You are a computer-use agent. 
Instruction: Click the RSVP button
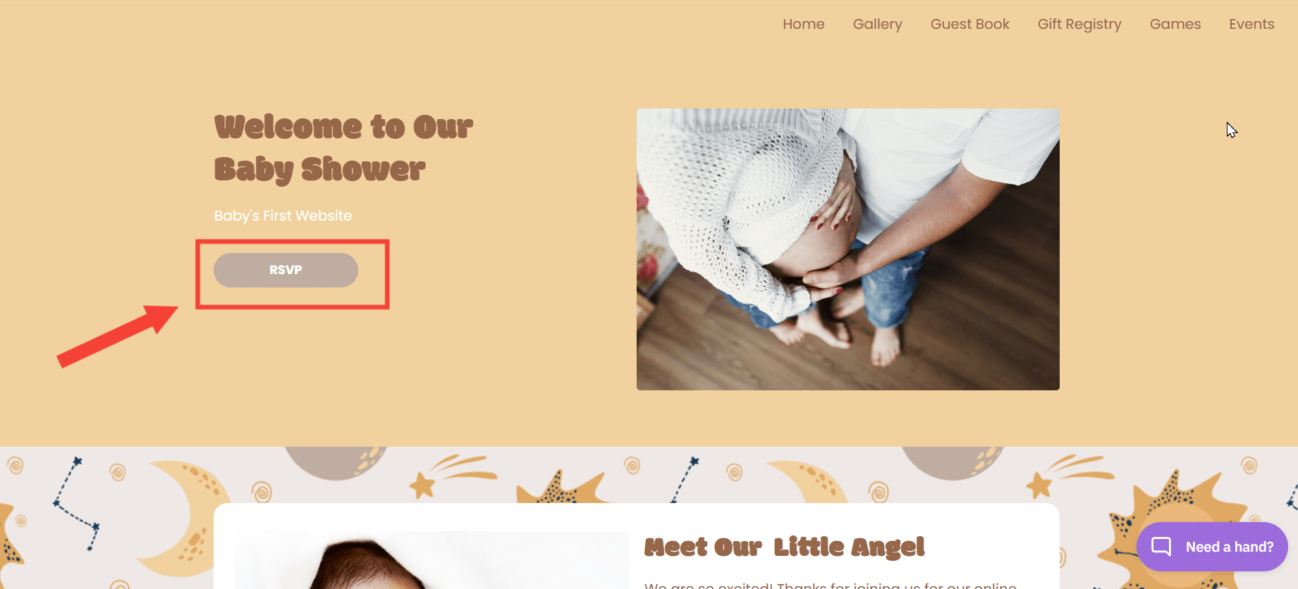(x=286, y=270)
